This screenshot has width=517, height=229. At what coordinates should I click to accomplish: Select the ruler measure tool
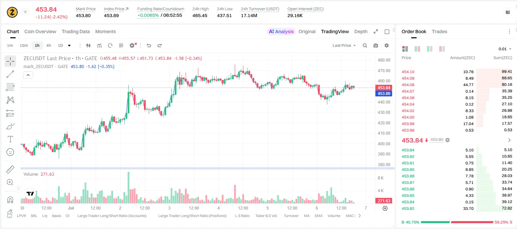pyautogui.click(x=10, y=170)
